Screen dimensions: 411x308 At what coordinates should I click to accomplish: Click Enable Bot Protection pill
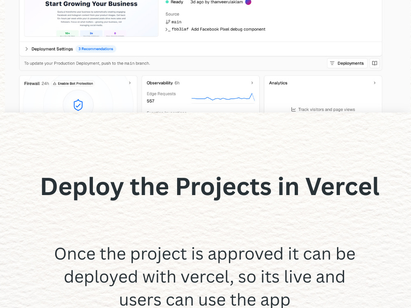[73, 83]
